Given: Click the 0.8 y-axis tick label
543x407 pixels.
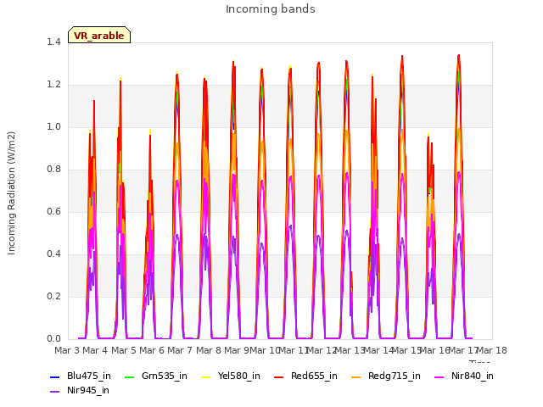Looking at the screenshot, I should click(x=53, y=170).
